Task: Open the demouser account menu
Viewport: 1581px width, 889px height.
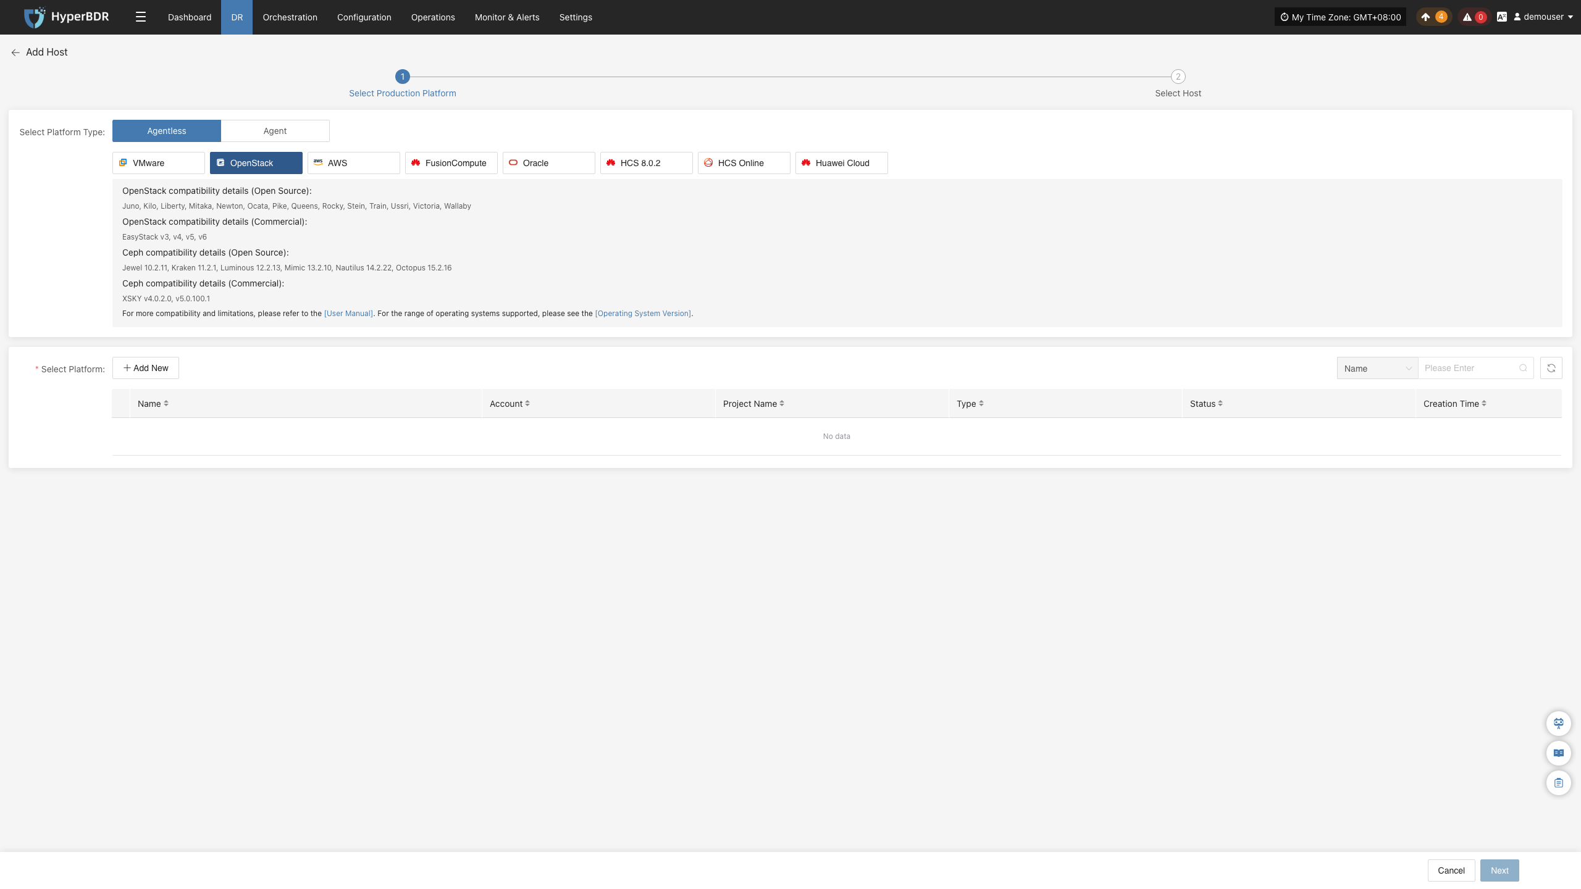Action: [x=1543, y=17]
